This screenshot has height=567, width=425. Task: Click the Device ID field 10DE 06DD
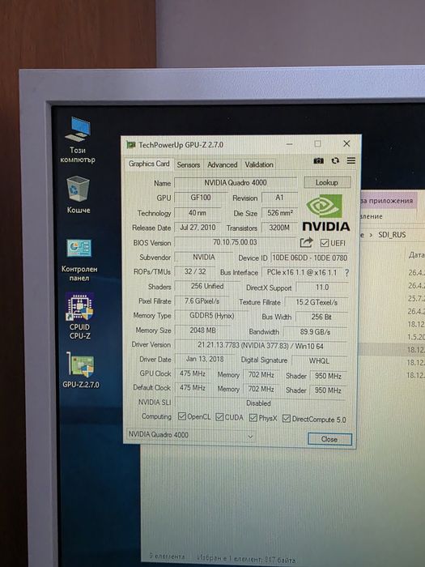click(309, 258)
